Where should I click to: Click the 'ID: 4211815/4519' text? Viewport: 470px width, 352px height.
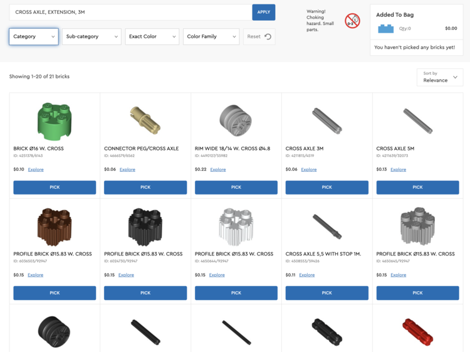300,156
